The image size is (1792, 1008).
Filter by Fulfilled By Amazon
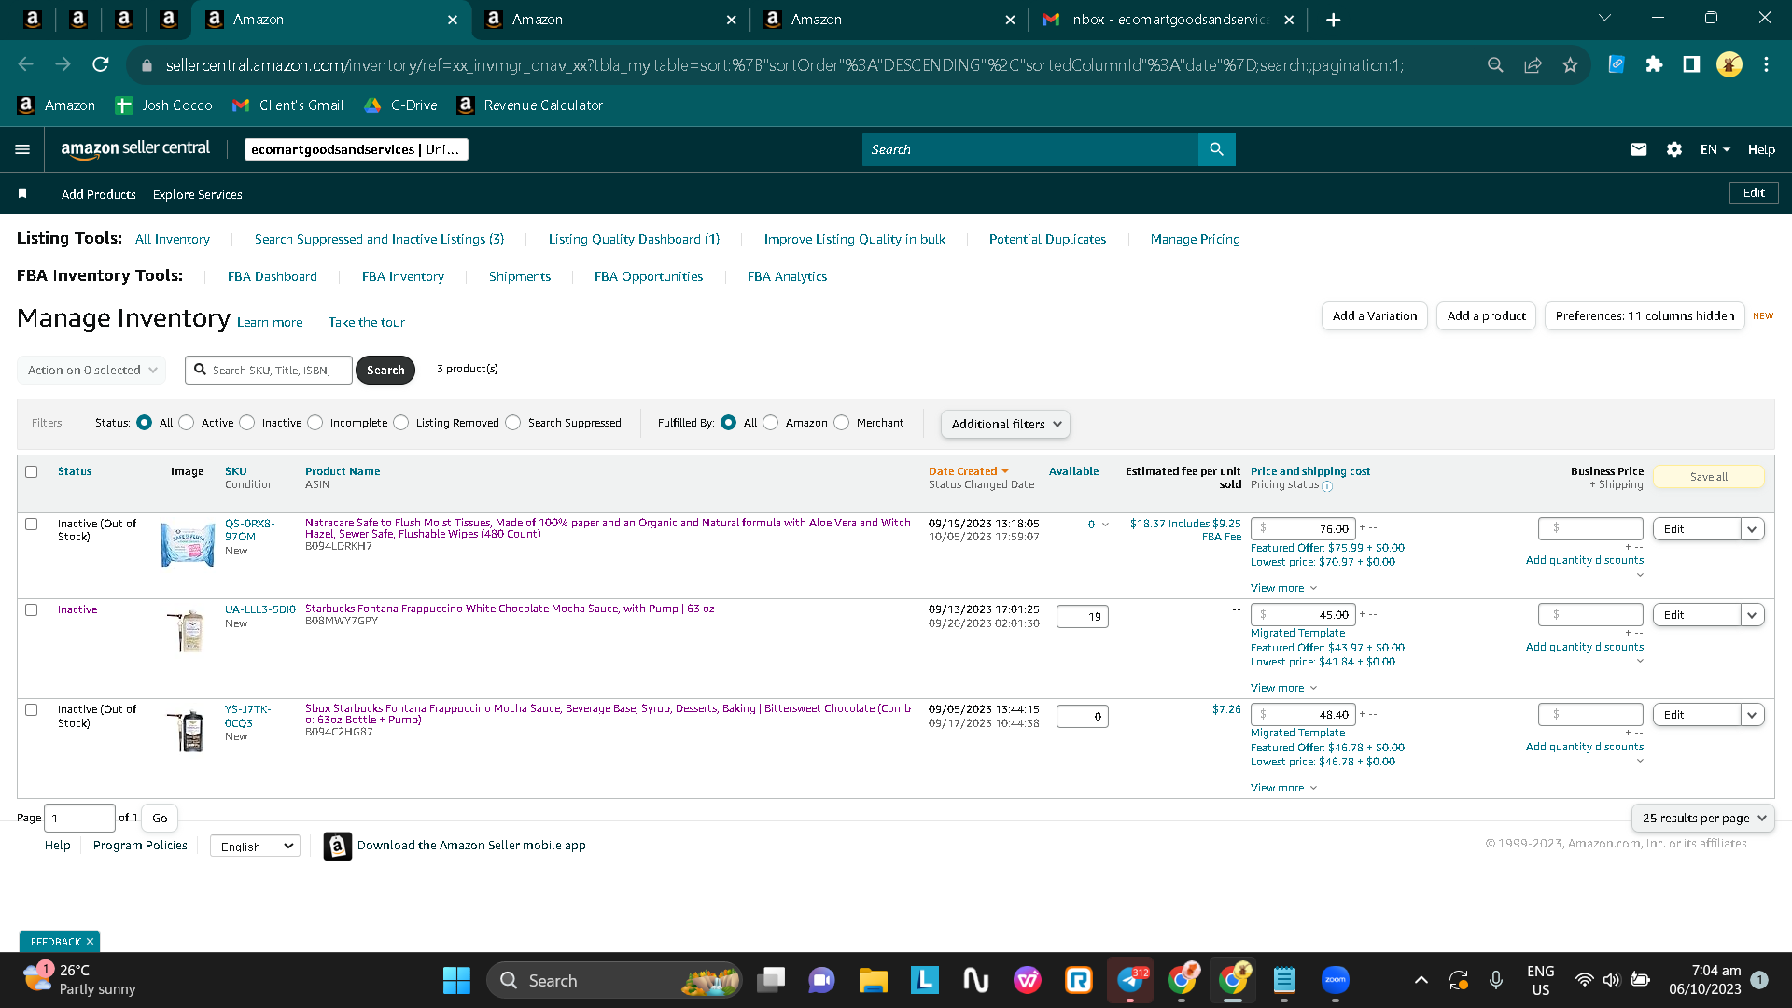(771, 423)
